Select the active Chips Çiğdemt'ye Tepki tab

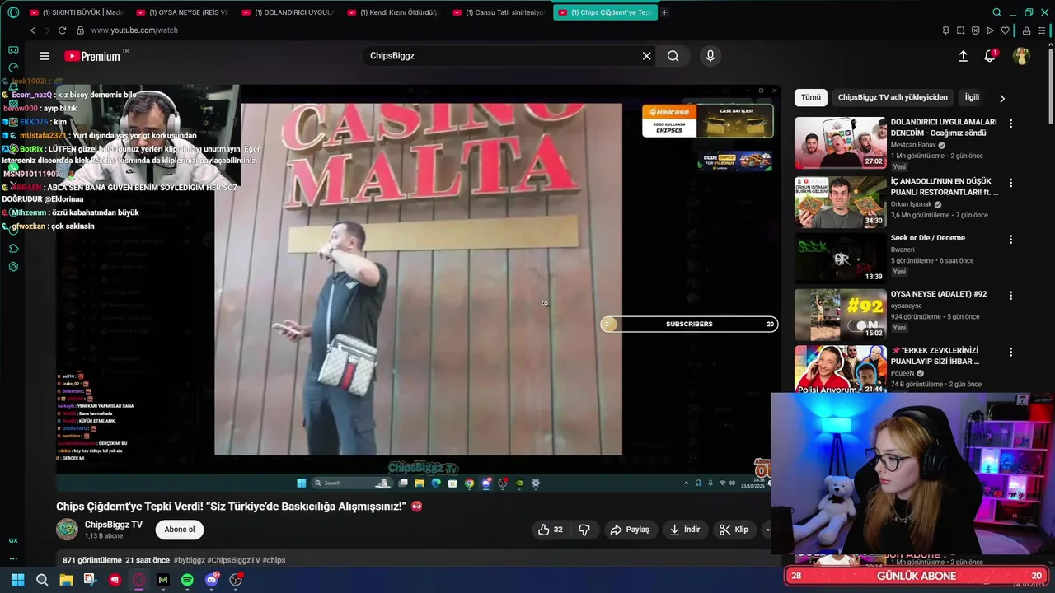point(605,12)
